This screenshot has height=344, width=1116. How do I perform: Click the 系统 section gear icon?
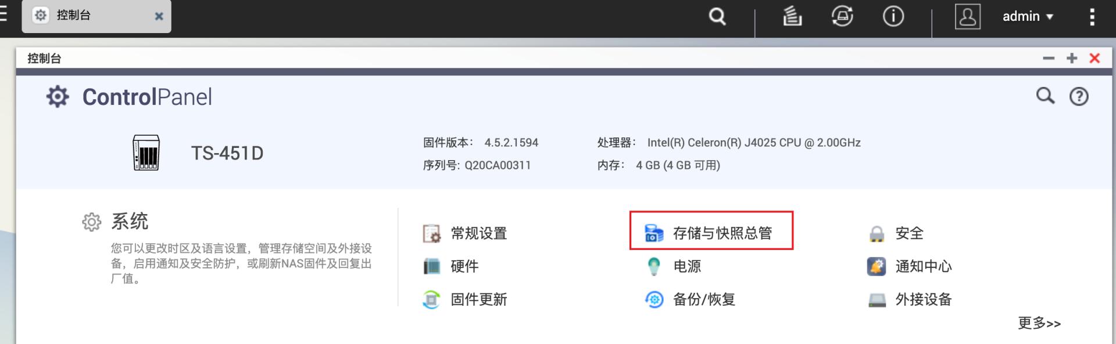[91, 222]
